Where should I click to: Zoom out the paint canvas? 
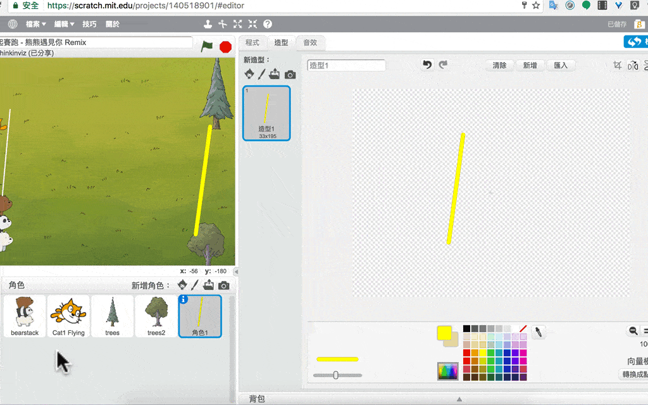[633, 330]
